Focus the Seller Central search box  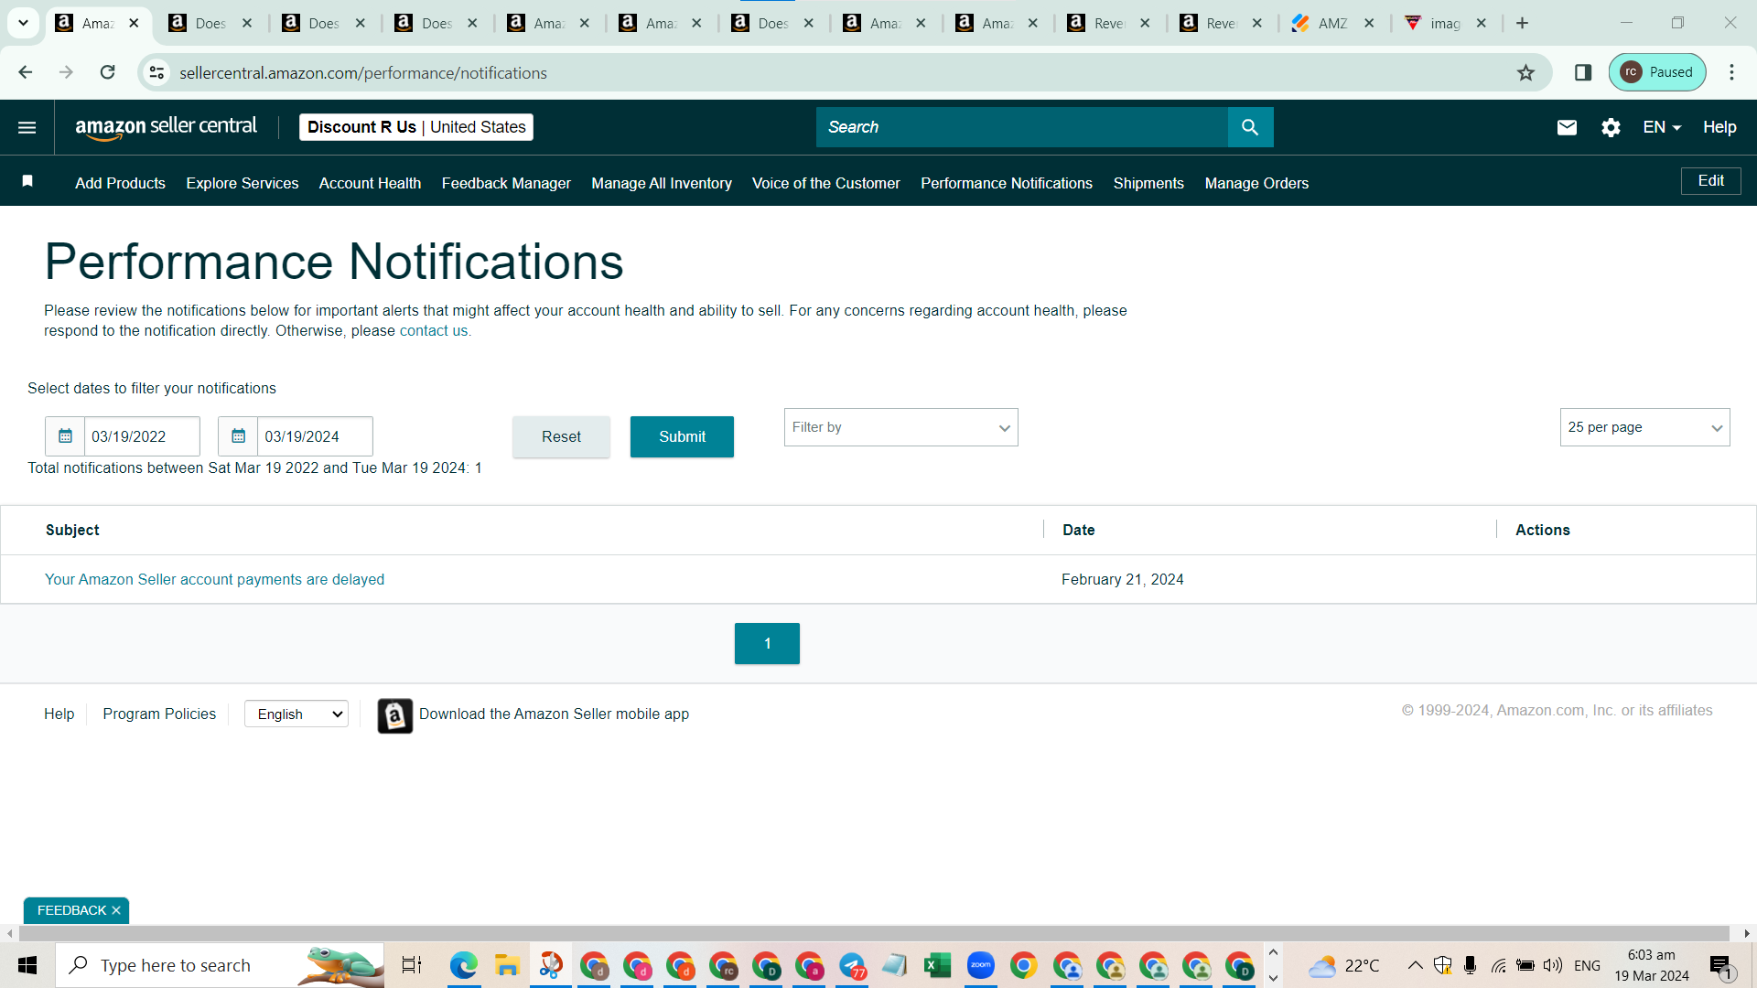(1021, 127)
